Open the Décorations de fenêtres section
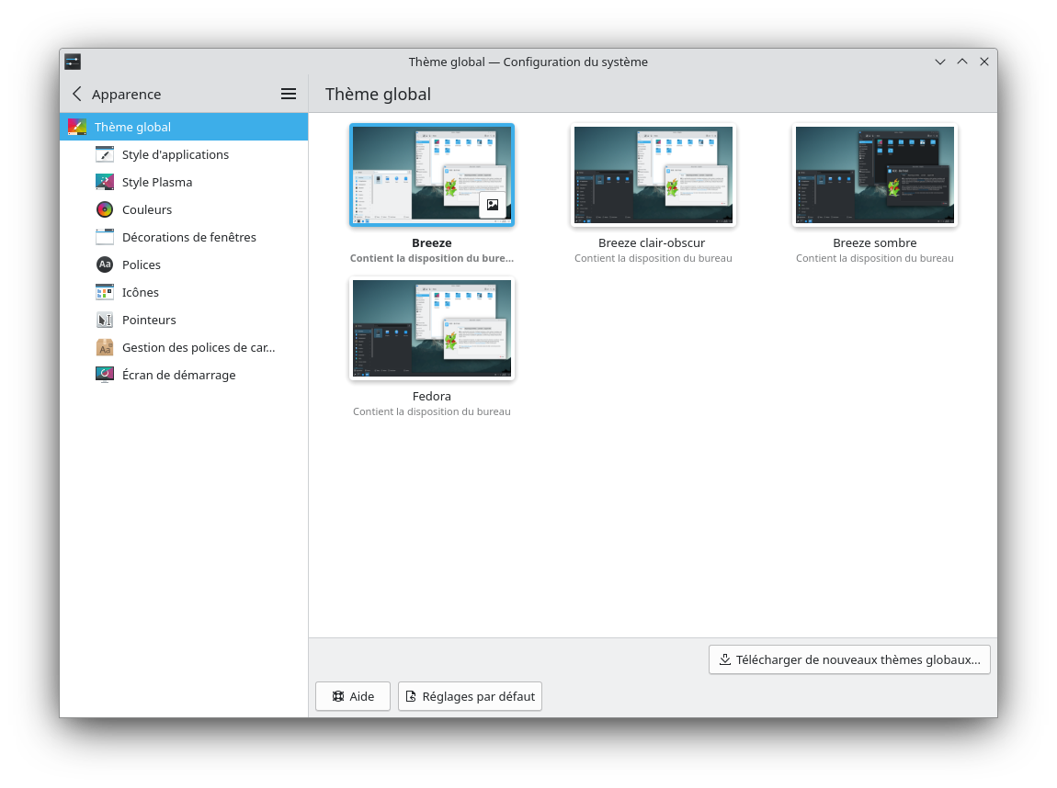Screen dimensions: 1057x788 [184, 237]
